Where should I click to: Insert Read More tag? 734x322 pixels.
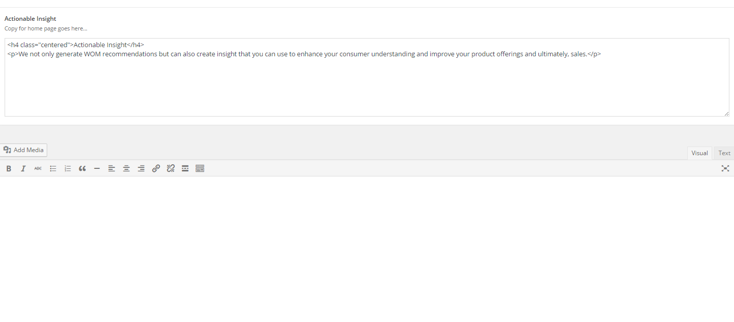click(185, 168)
